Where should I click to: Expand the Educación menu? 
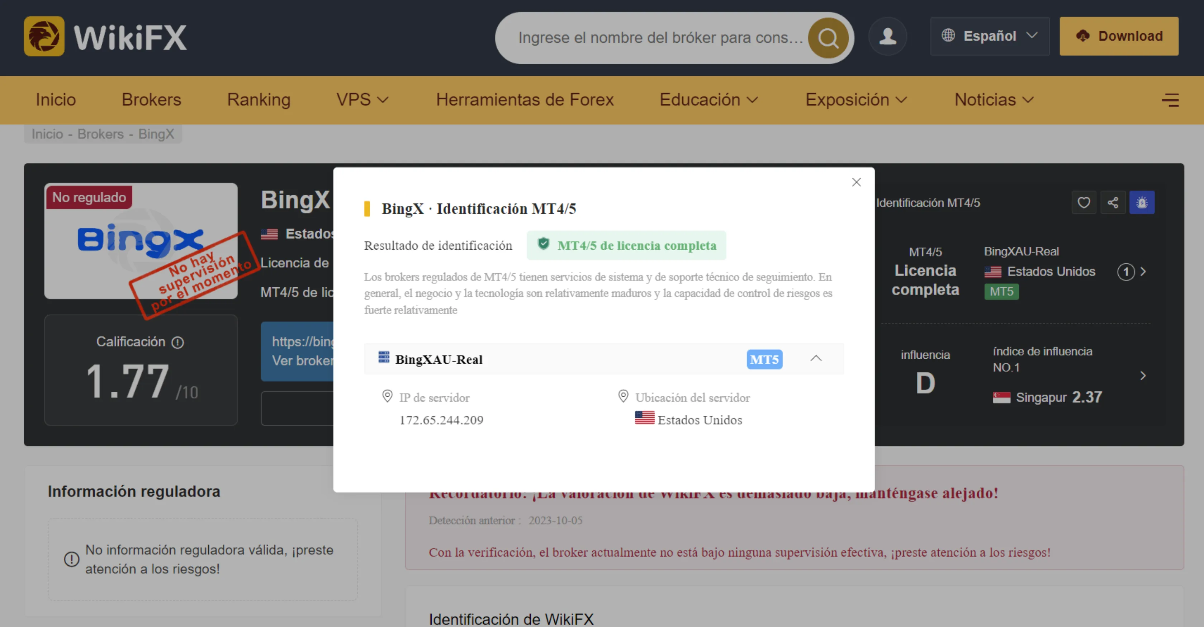(x=708, y=100)
